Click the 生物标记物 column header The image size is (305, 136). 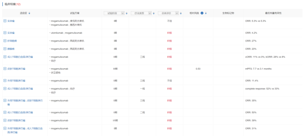coord(228,13)
